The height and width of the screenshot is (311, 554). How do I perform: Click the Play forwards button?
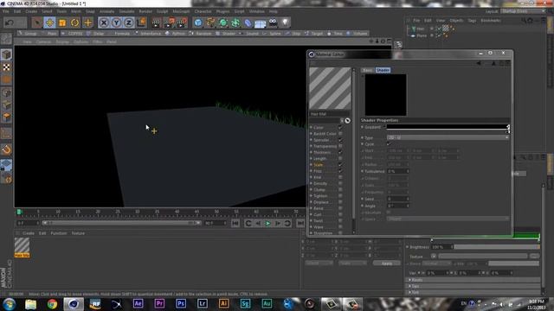click(x=267, y=224)
